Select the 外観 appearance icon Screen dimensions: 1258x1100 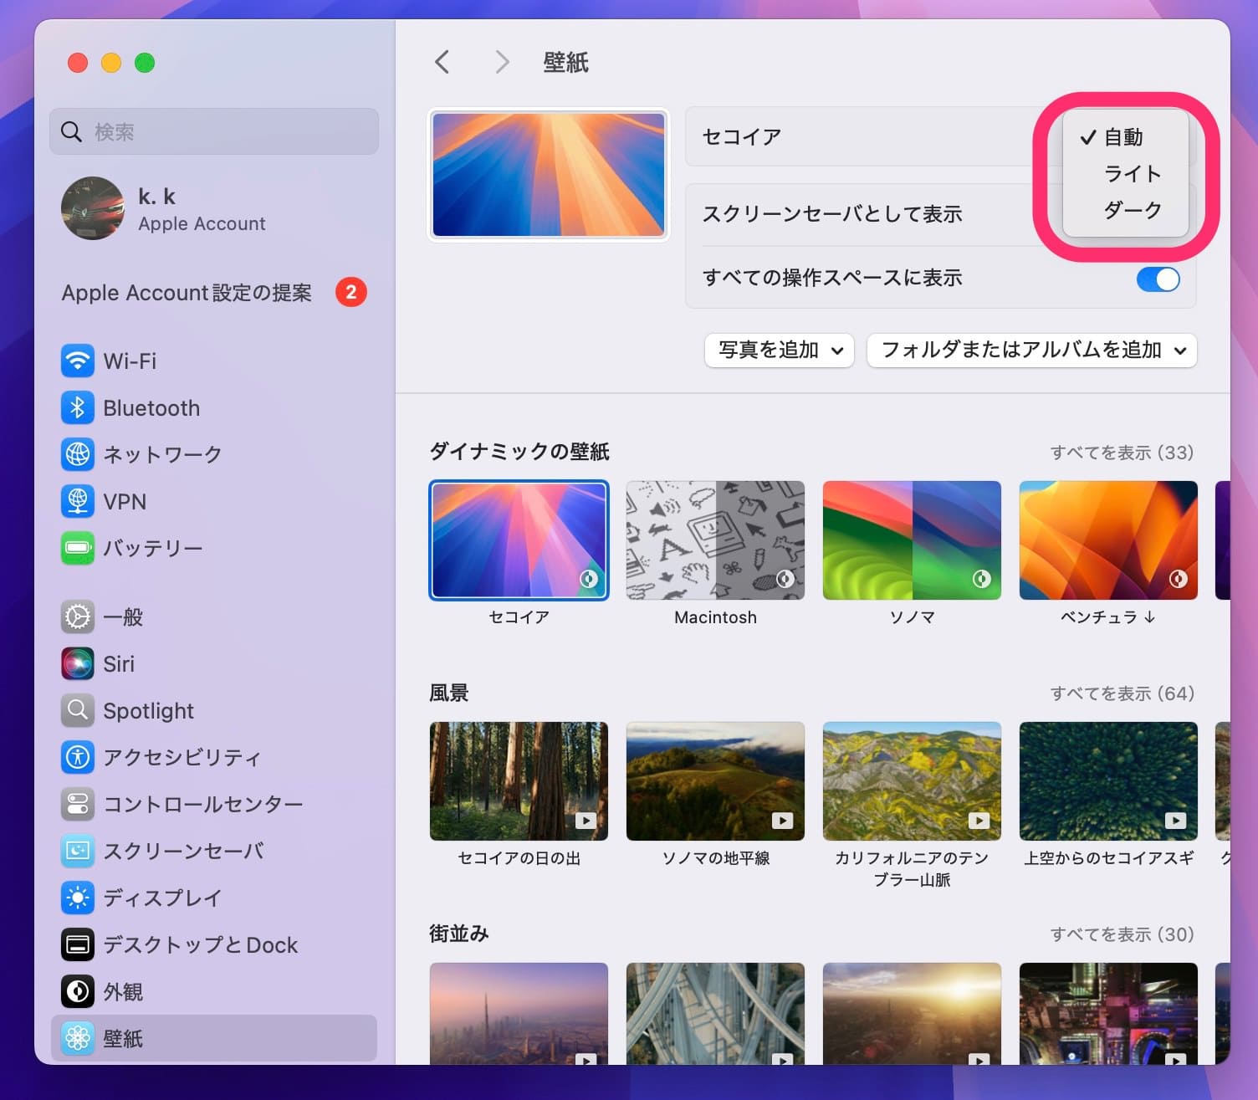click(x=78, y=991)
